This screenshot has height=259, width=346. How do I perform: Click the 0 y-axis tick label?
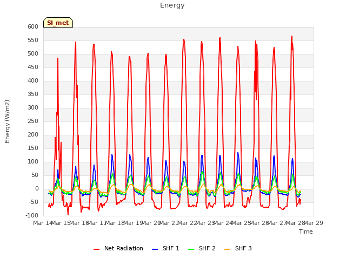point(37,188)
